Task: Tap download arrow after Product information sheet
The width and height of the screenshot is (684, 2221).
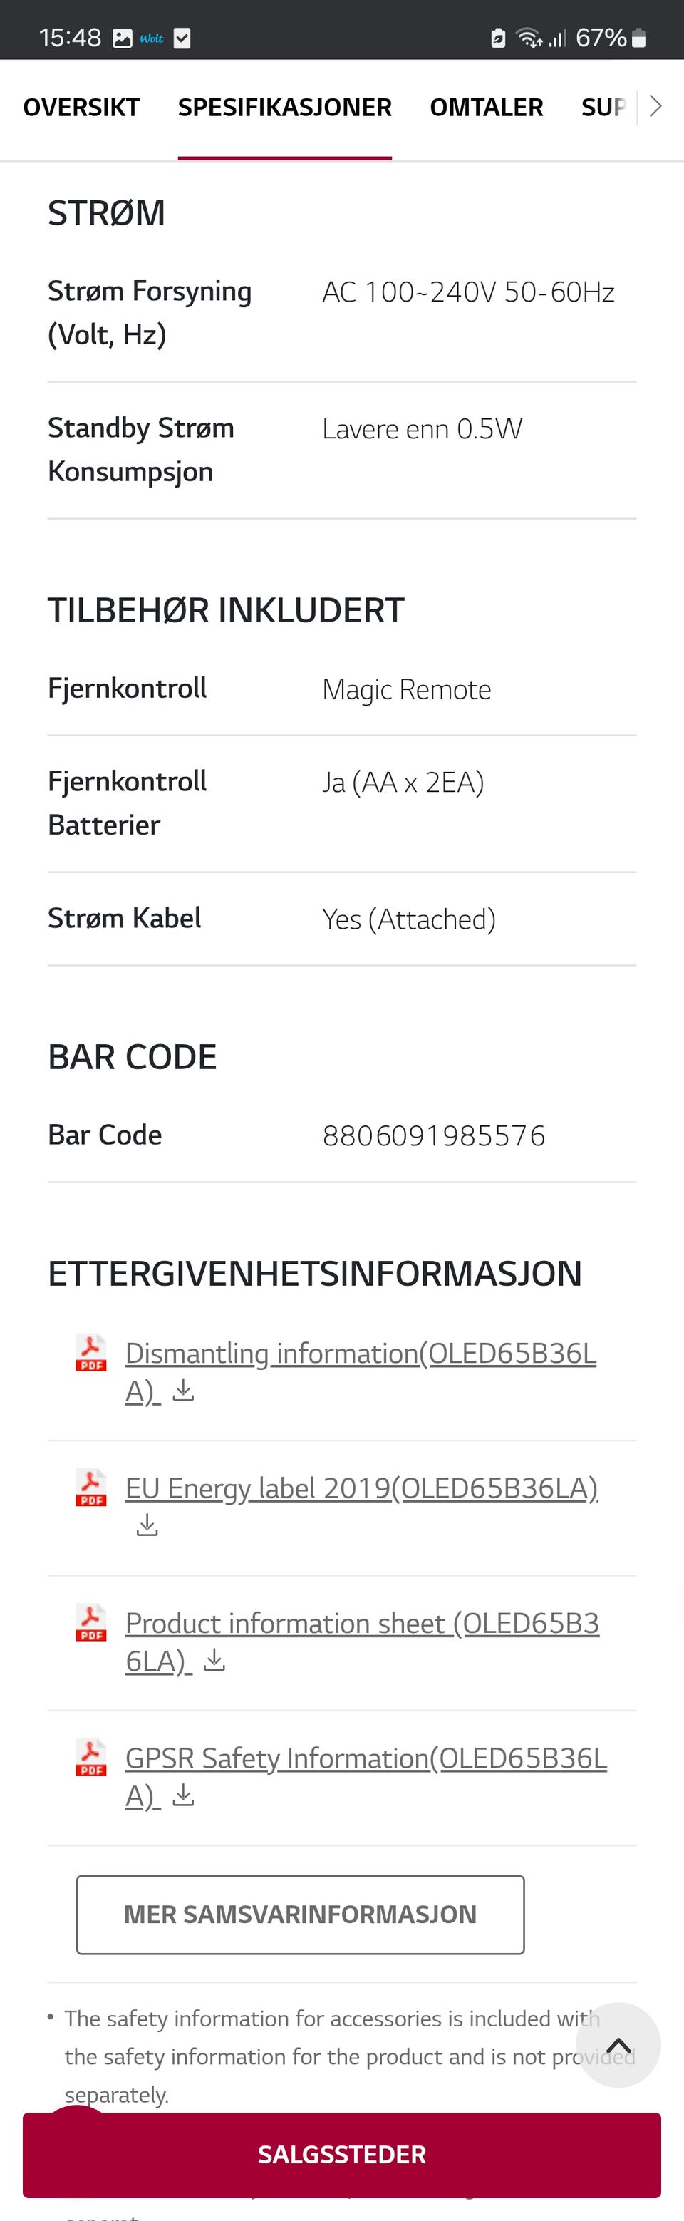Action: click(x=214, y=1661)
